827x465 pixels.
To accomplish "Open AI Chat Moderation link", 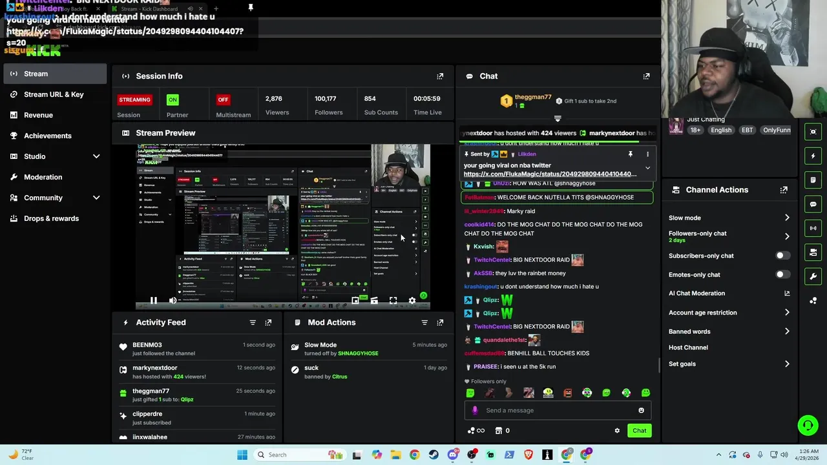I will pyautogui.click(x=729, y=293).
